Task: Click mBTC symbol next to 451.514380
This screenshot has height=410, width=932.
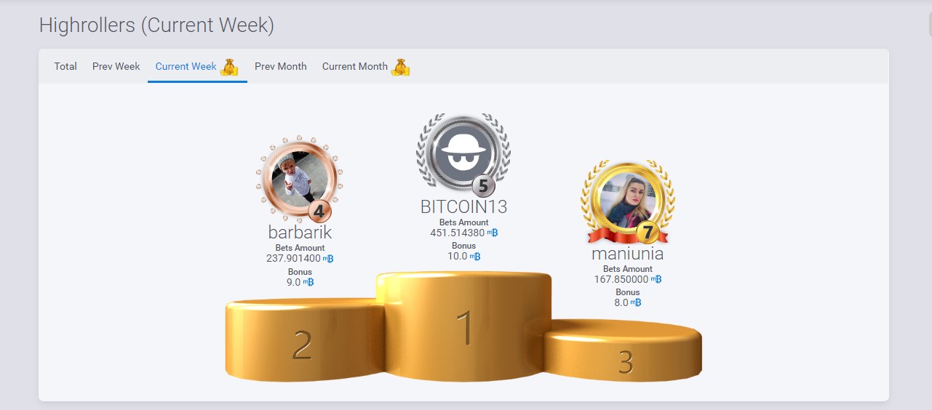Action: tap(493, 233)
